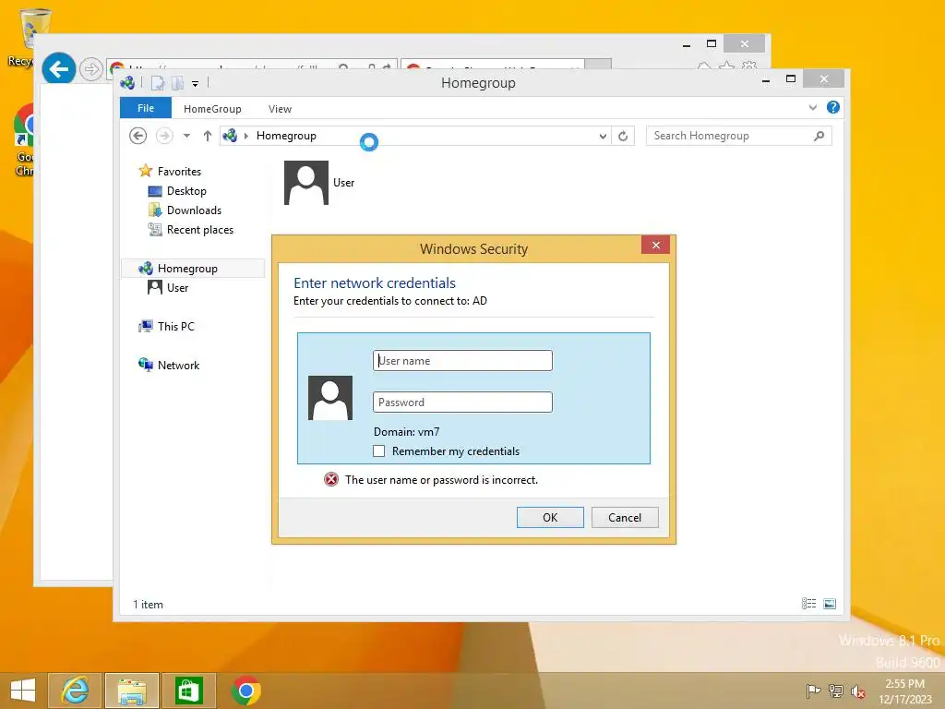Click the Password input field
This screenshot has height=709, width=945.
462,403
